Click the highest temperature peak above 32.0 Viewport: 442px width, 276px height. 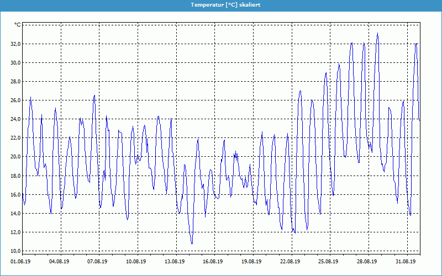[377, 34]
